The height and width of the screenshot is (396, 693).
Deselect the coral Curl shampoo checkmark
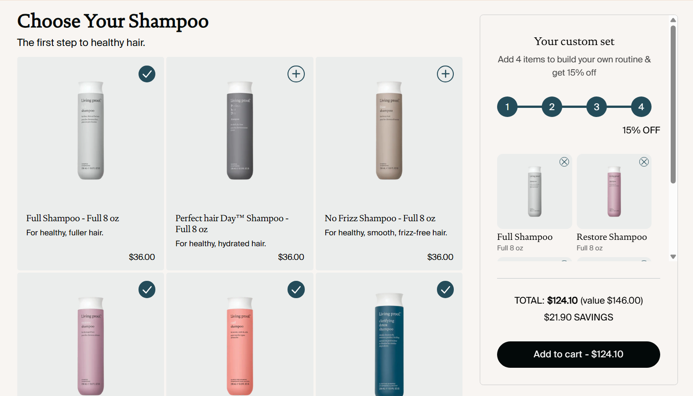(296, 289)
